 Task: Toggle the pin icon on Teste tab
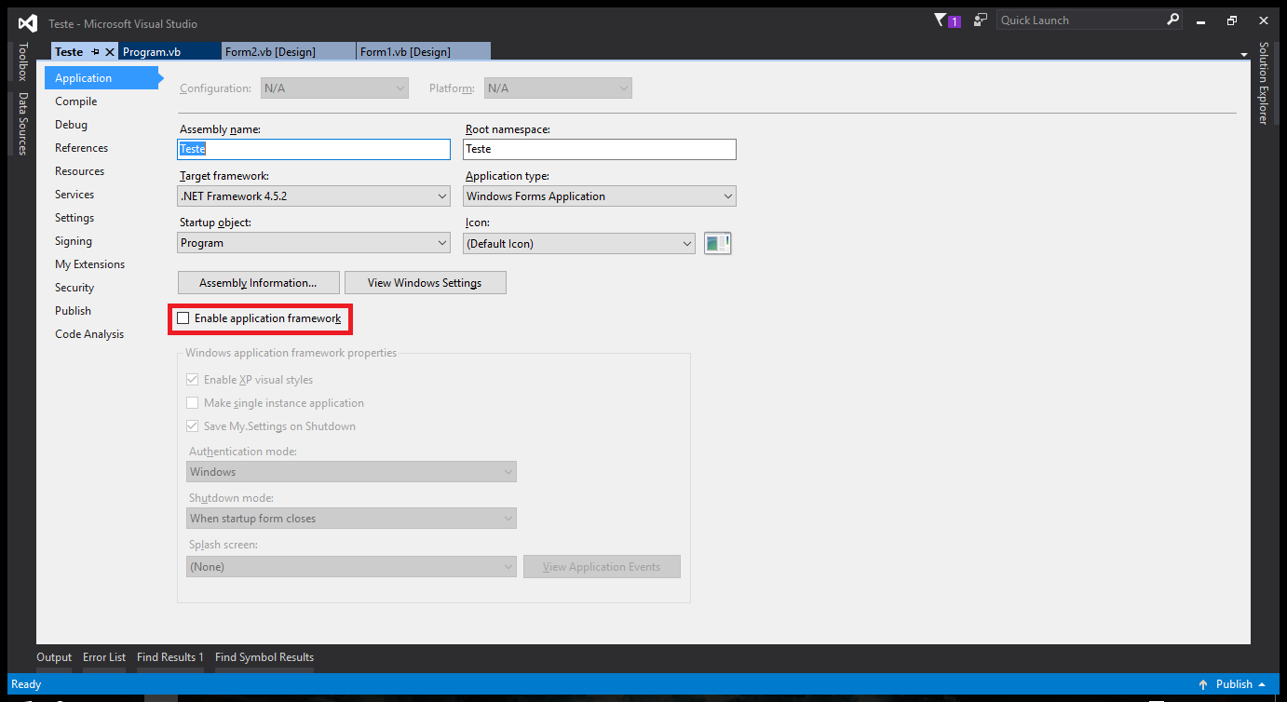tap(95, 52)
